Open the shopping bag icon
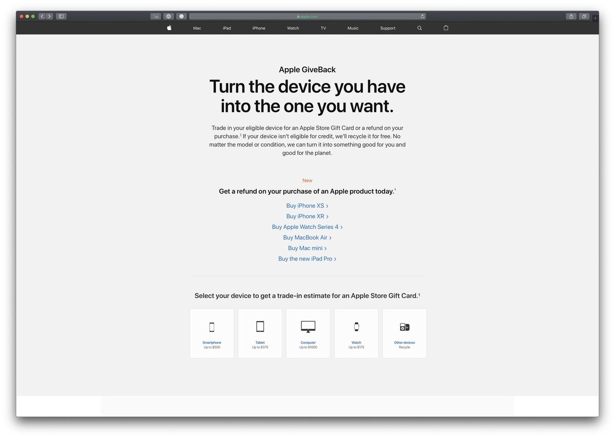The width and height of the screenshot is (615, 438). (x=445, y=28)
